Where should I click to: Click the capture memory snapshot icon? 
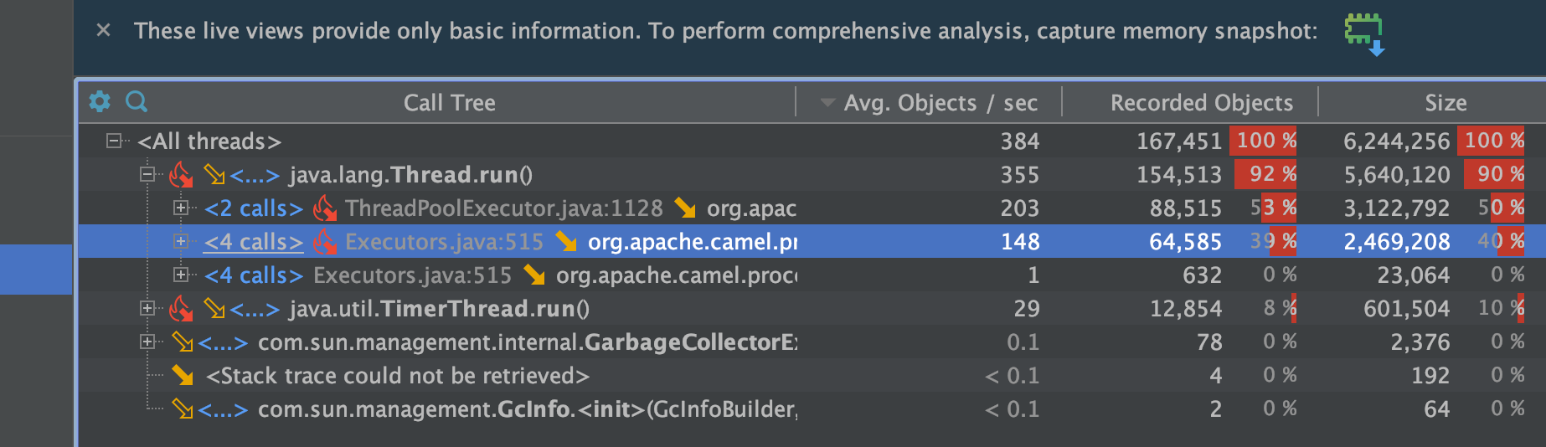[1363, 33]
